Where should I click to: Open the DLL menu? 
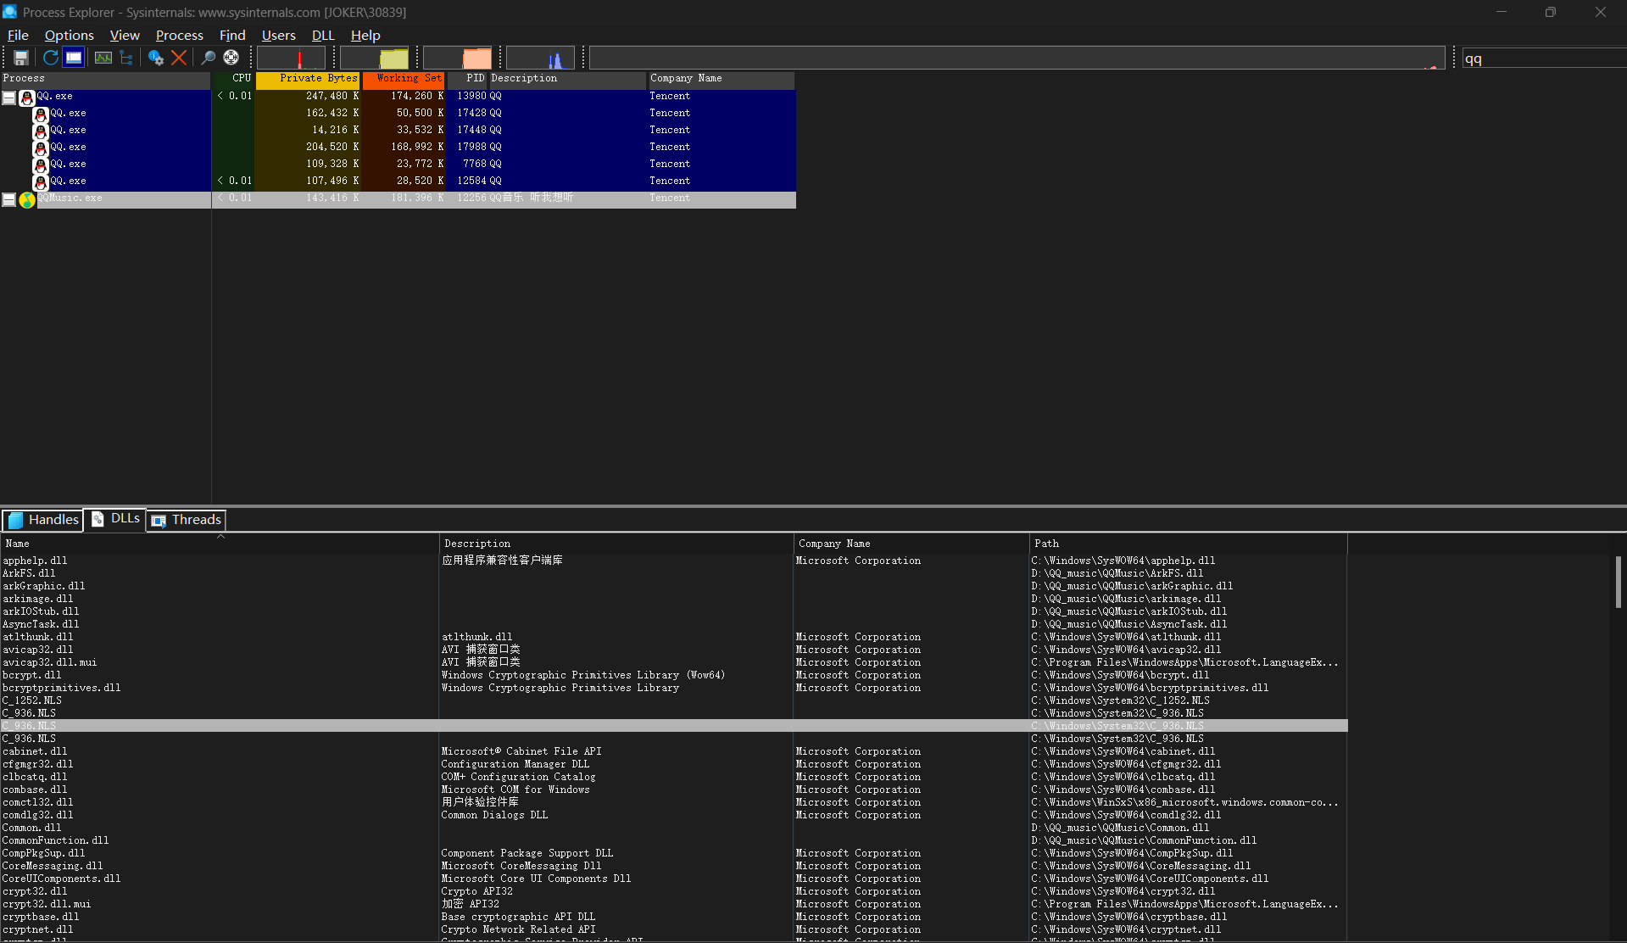322,35
